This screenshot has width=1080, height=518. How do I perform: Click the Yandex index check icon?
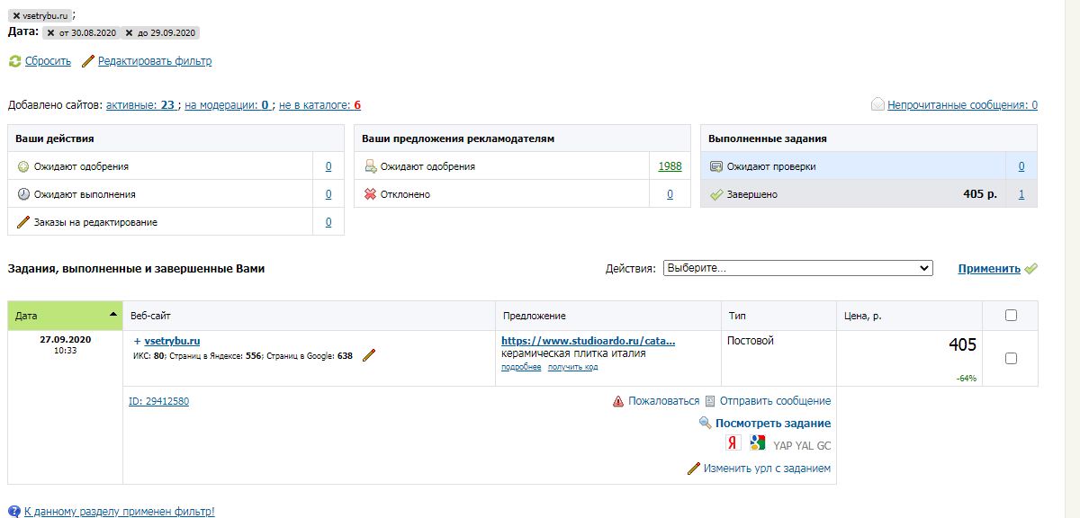point(733,443)
